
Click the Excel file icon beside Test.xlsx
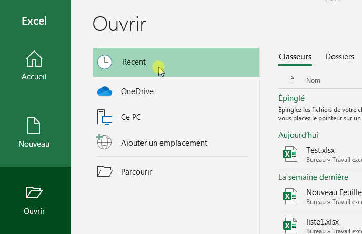[288, 155]
